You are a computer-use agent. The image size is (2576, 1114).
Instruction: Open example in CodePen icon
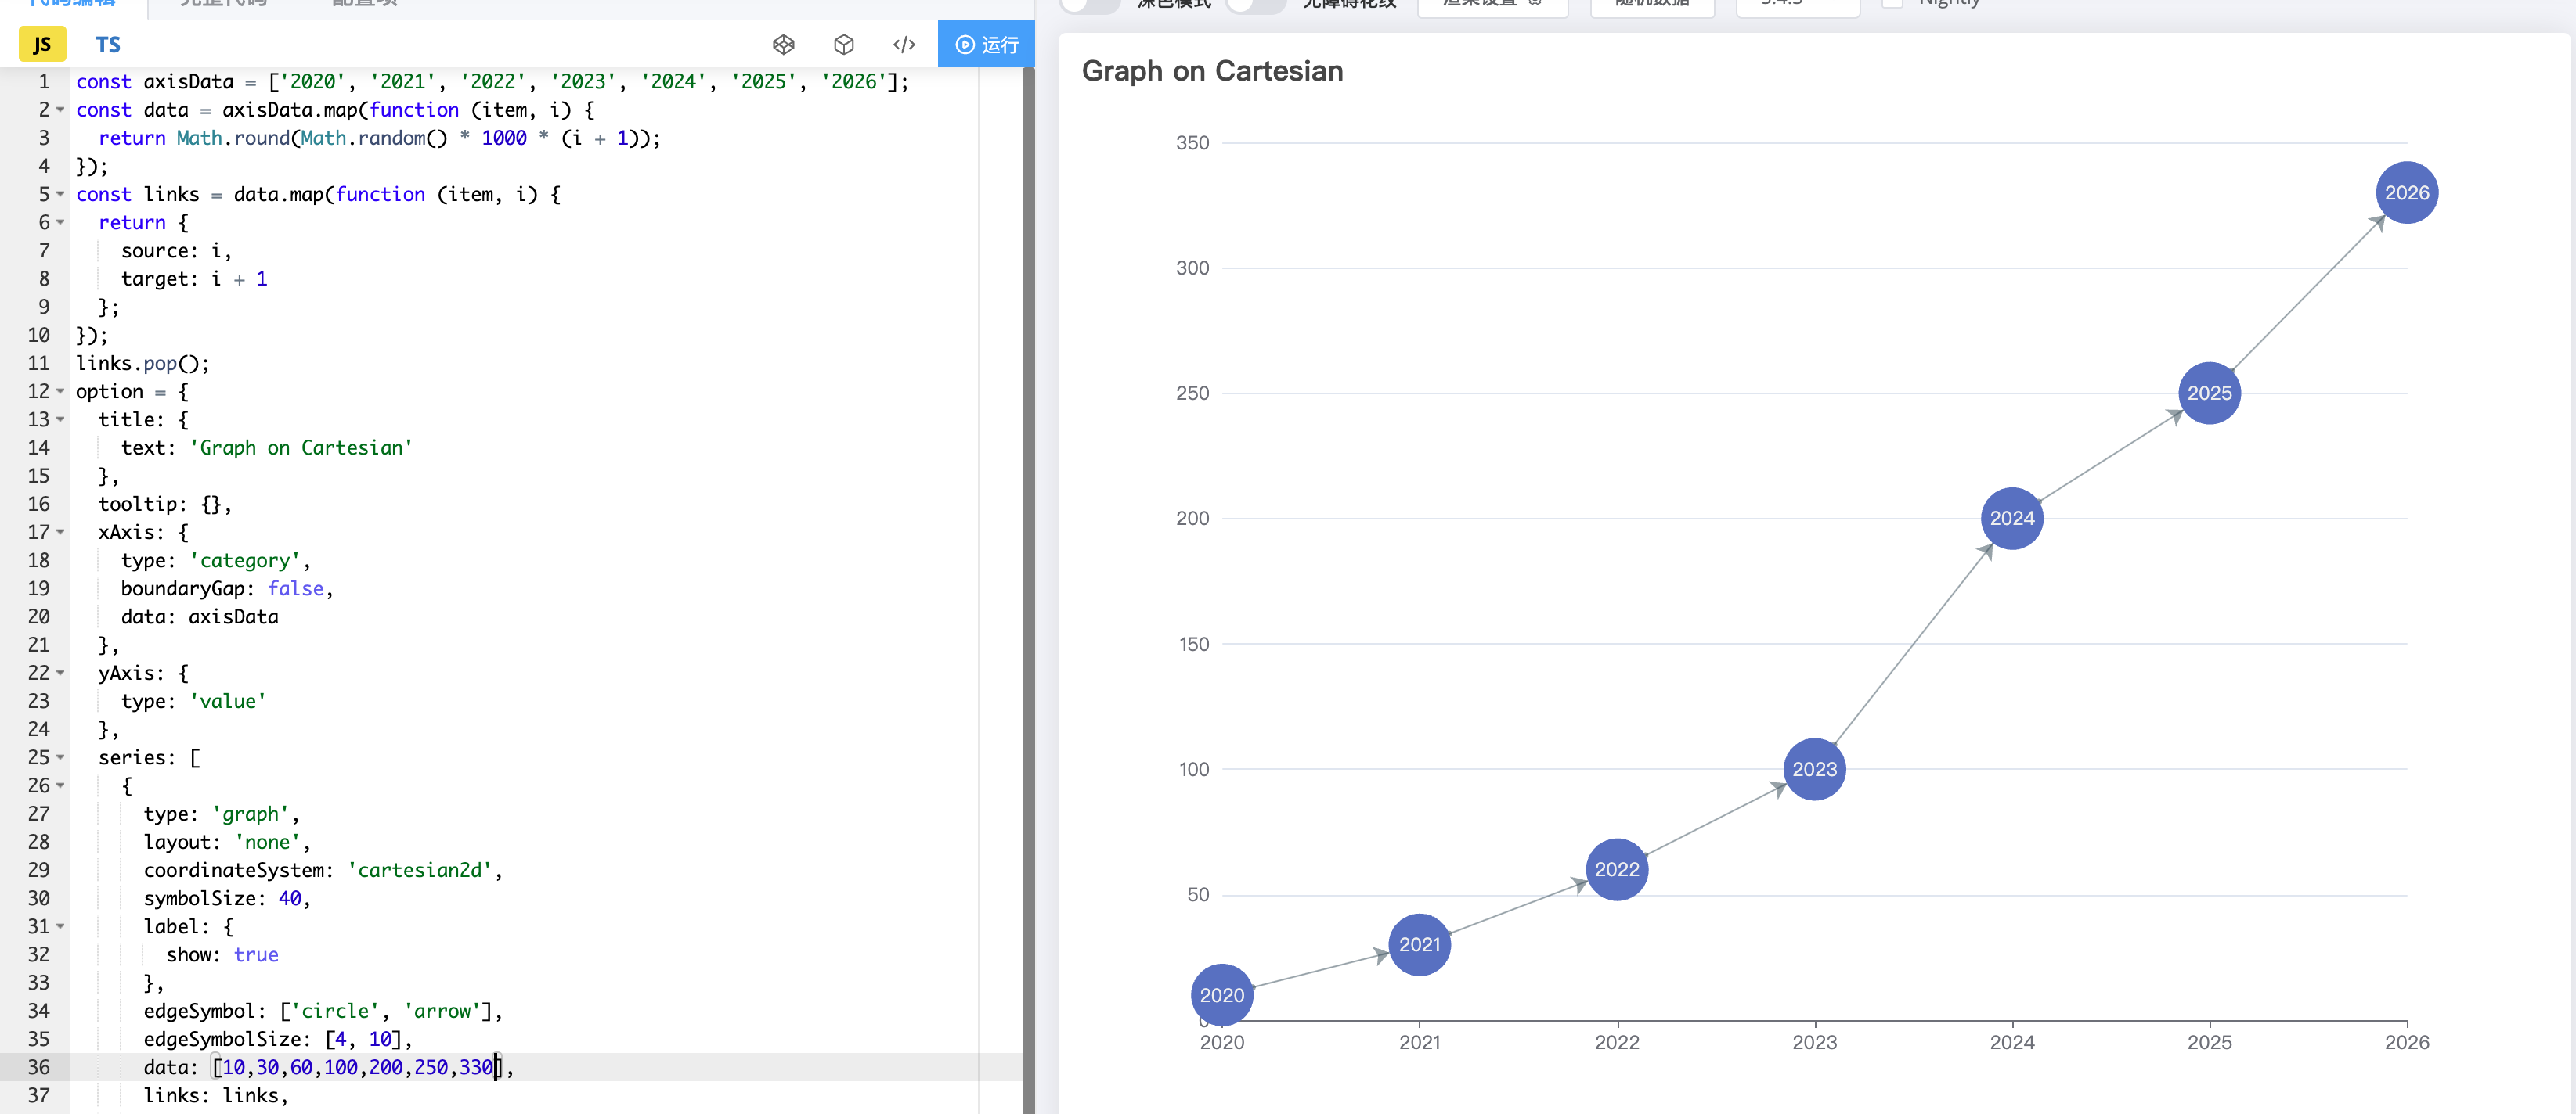point(783,44)
